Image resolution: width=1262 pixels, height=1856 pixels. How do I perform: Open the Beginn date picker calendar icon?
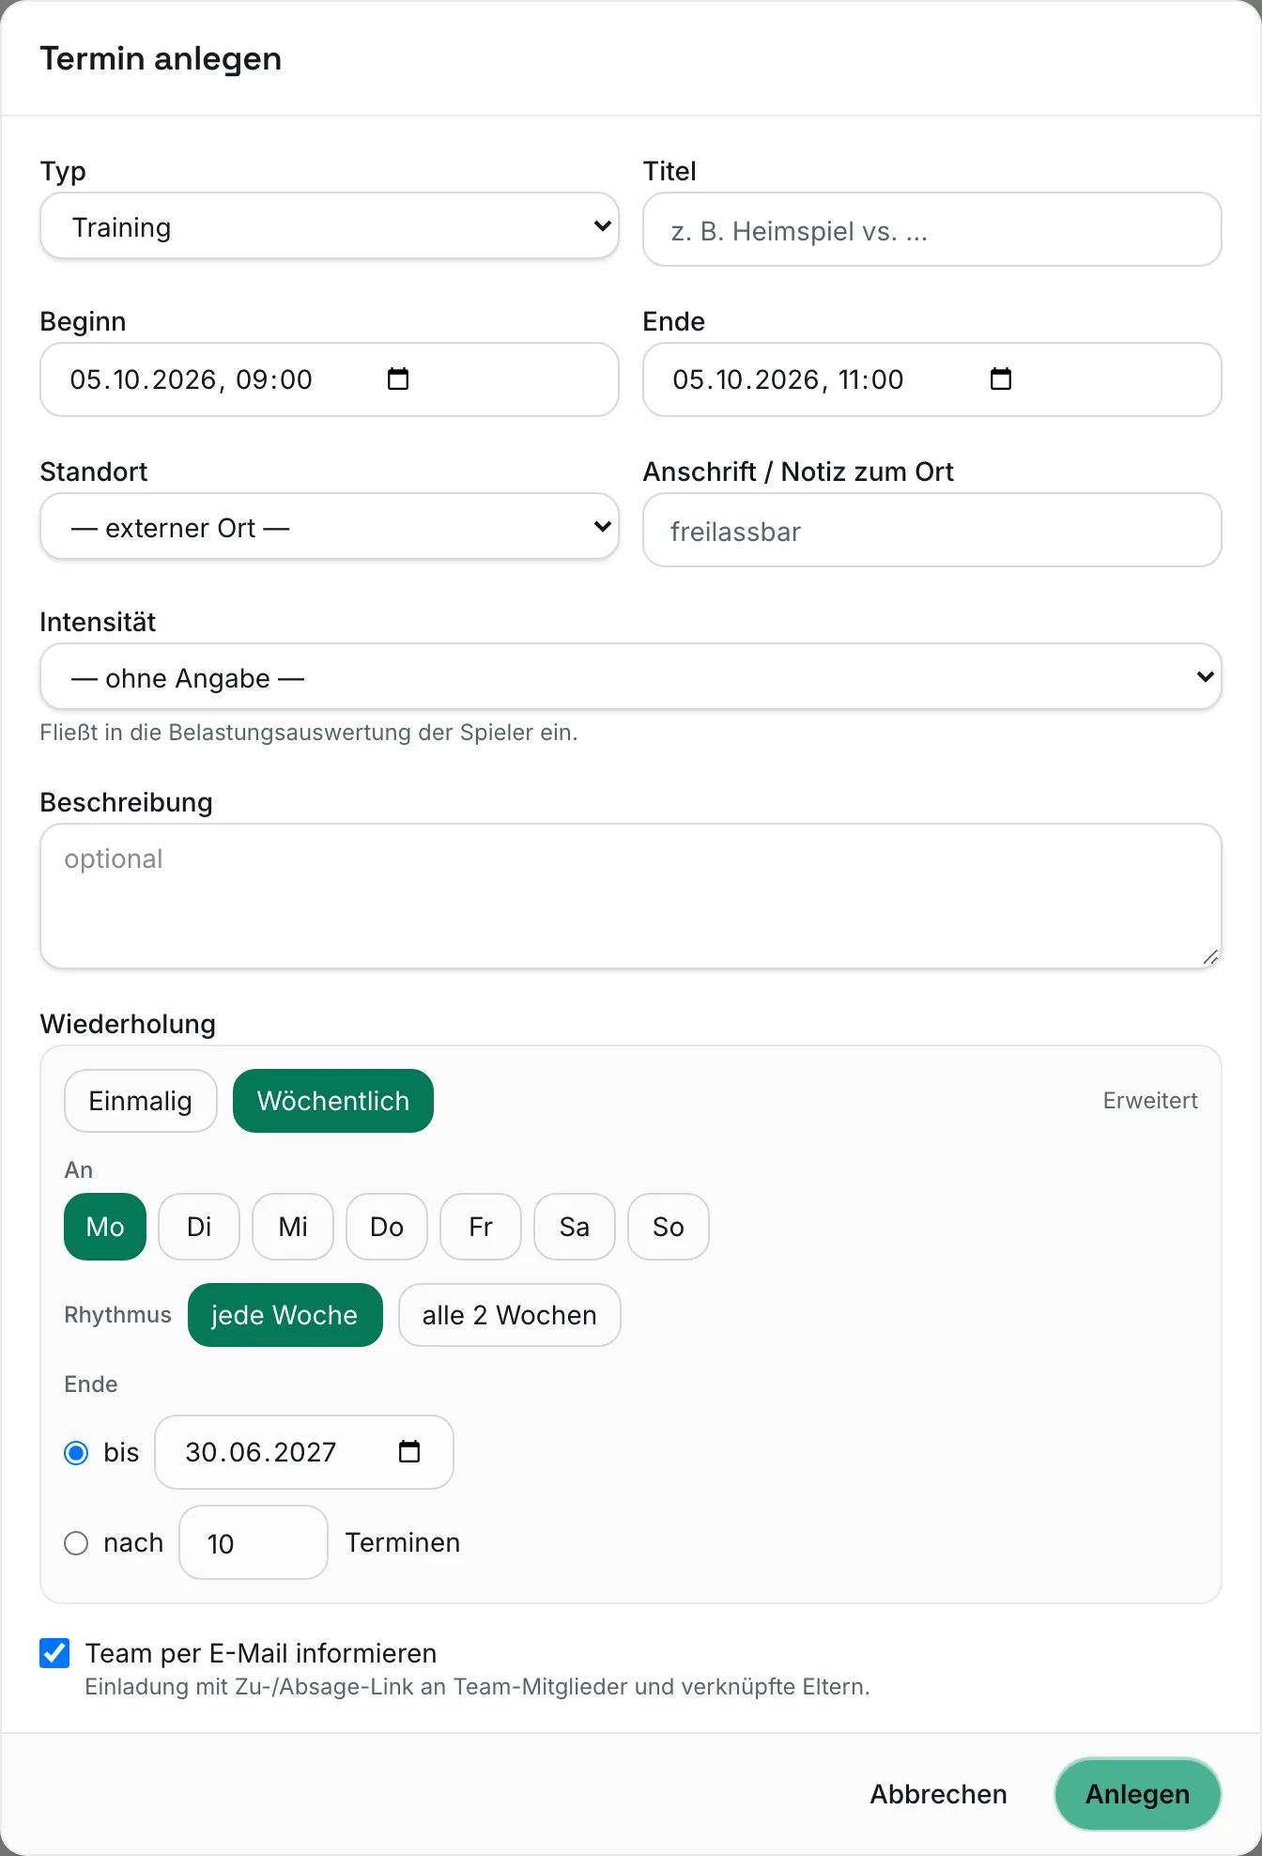(398, 379)
